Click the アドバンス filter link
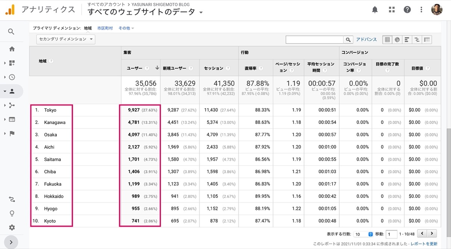451x249 pixels. coord(366,39)
